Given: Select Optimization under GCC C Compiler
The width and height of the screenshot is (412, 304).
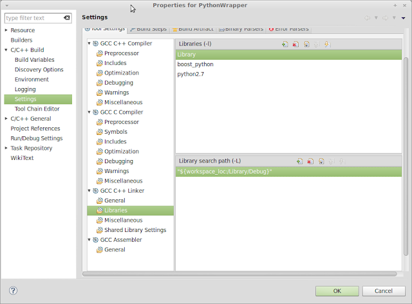Looking at the screenshot, I should pos(122,151).
